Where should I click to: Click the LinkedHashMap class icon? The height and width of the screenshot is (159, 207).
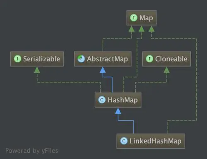point(124,141)
